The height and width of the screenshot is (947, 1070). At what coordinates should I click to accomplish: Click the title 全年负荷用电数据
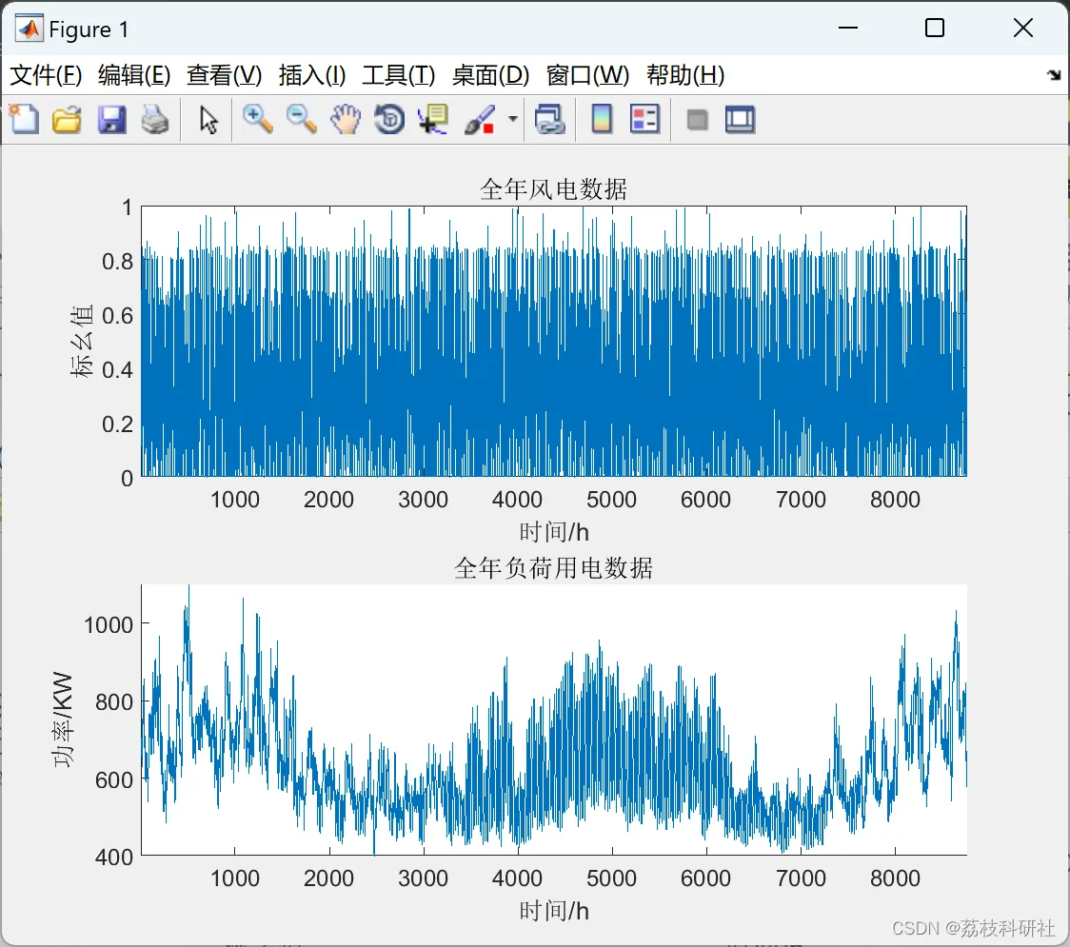tap(553, 567)
